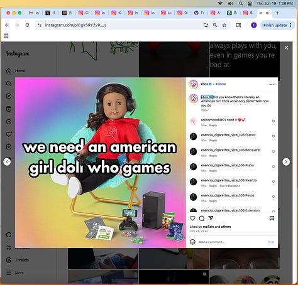Open Threads in the sidebar

(x=18, y=260)
